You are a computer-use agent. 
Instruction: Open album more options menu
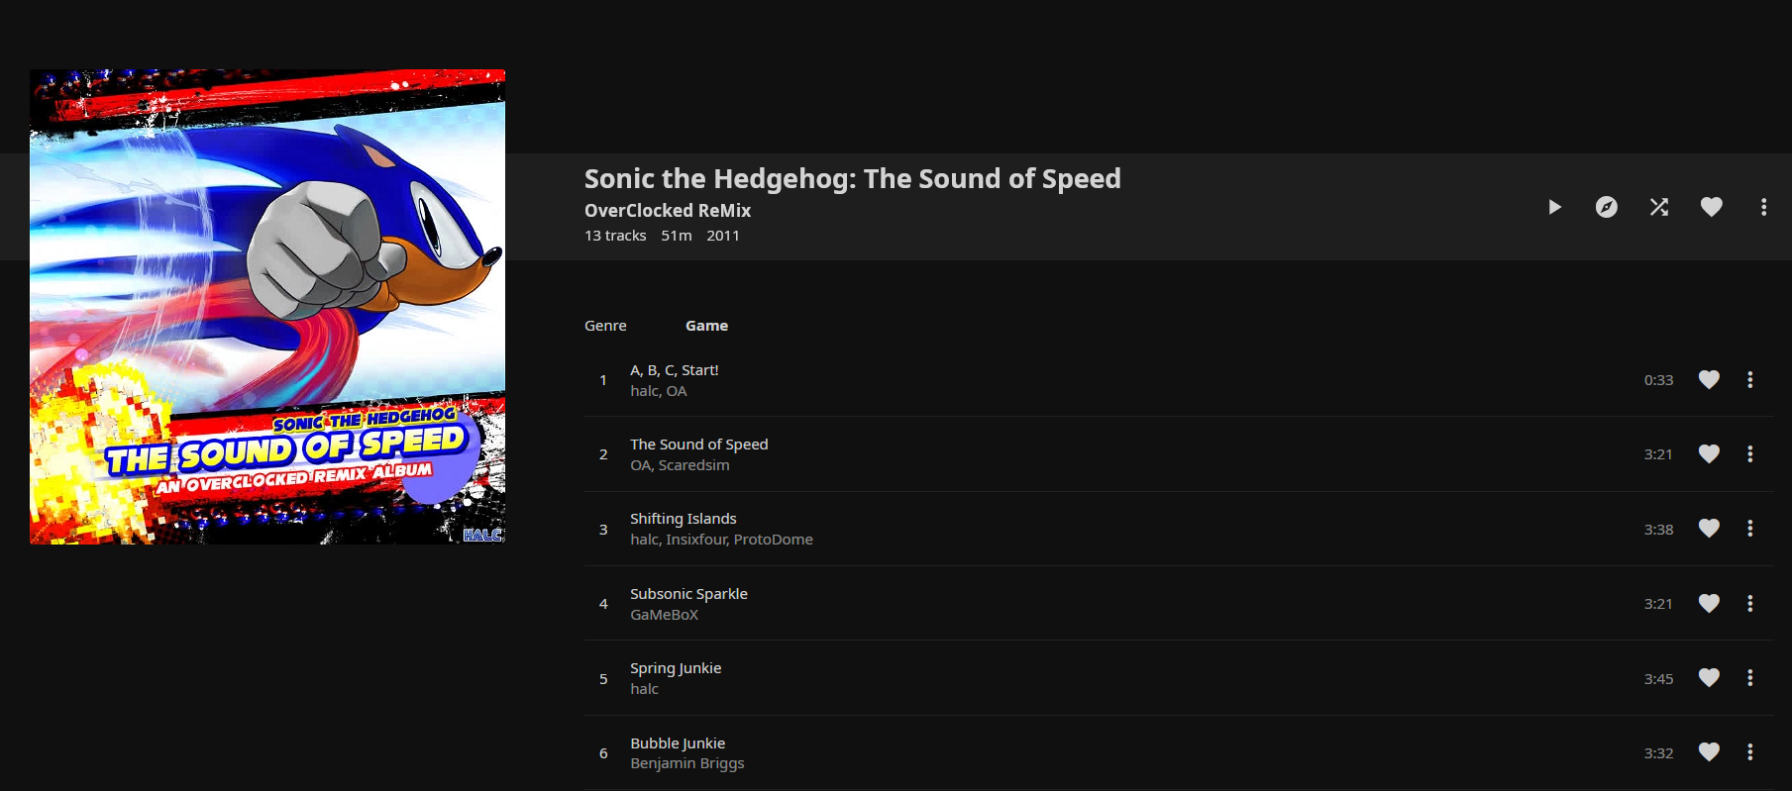coord(1763,207)
